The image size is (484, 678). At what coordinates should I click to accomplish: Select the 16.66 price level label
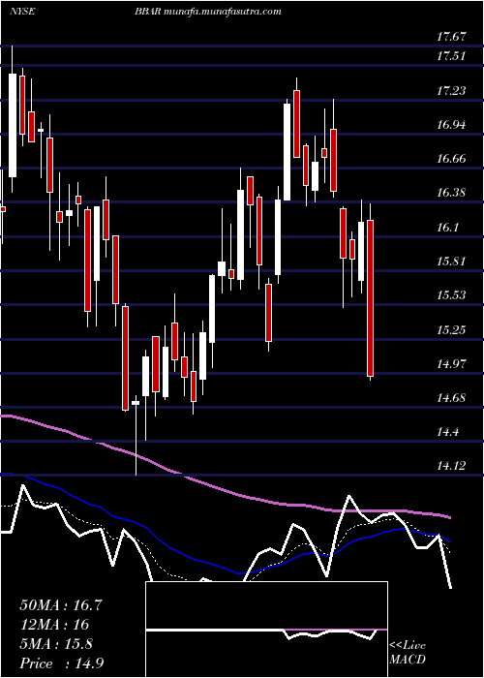click(451, 159)
